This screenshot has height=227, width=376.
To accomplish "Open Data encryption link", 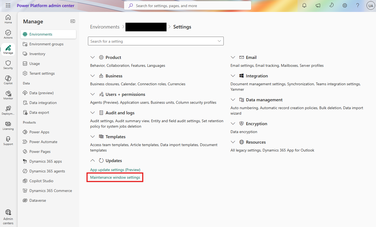I will pyautogui.click(x=244, y=132).
